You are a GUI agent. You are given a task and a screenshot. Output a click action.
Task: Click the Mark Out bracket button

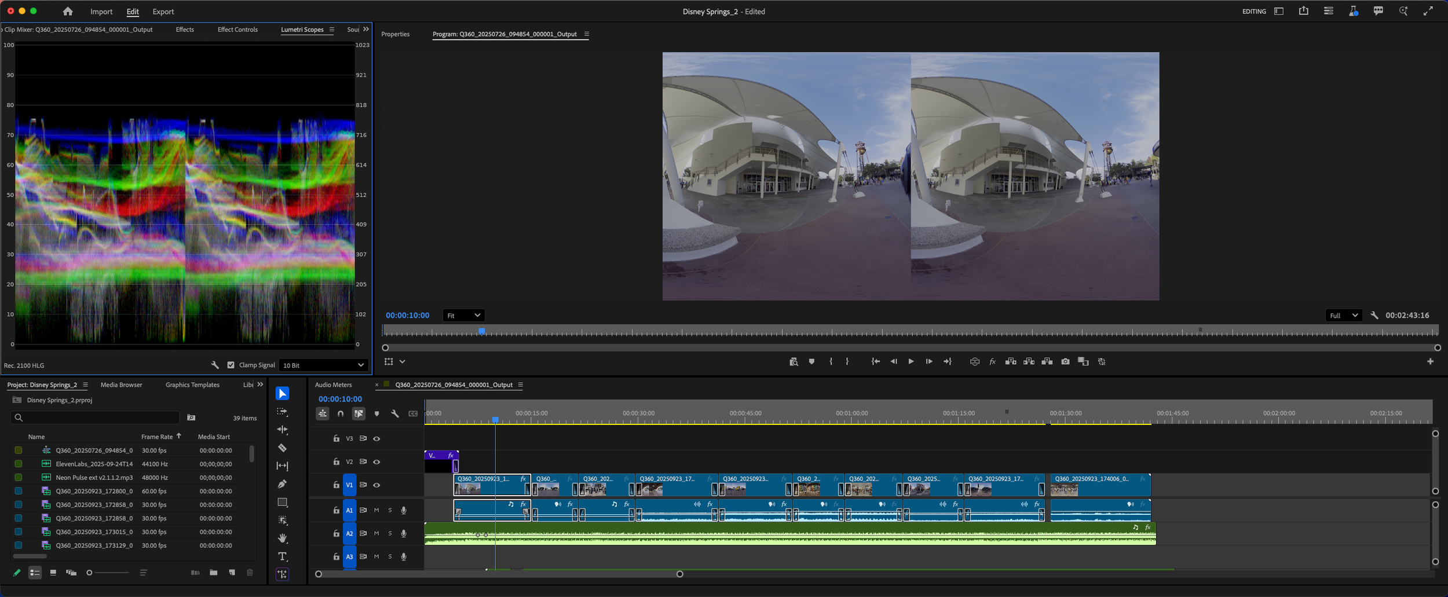pyautogui.click(x=847, y=361)
